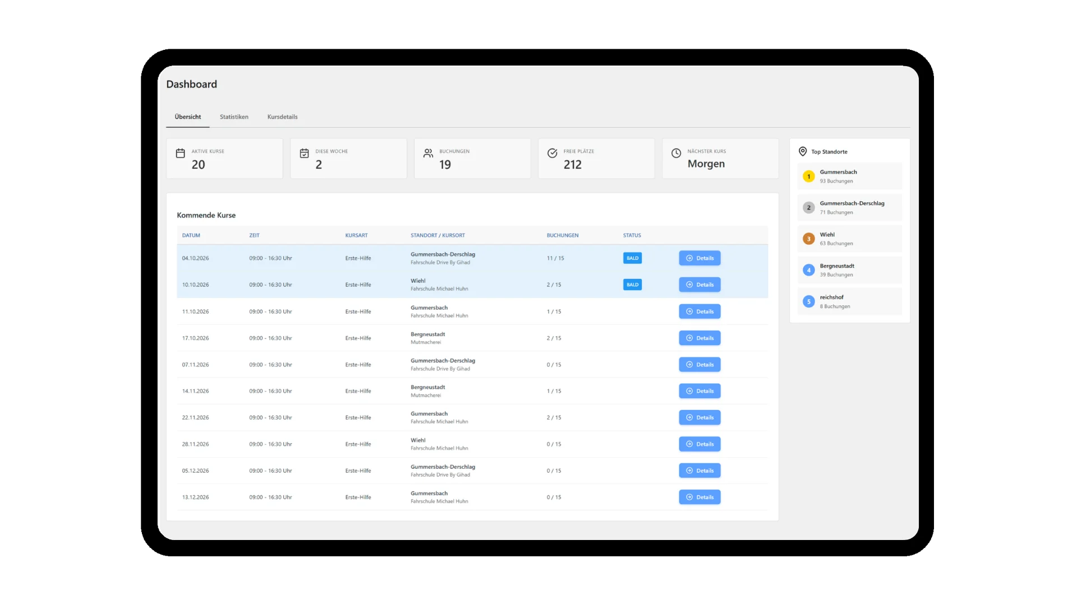Screen dimensions: 1077x605
Task: Click the 212 free places value
Action: point(572,165)
